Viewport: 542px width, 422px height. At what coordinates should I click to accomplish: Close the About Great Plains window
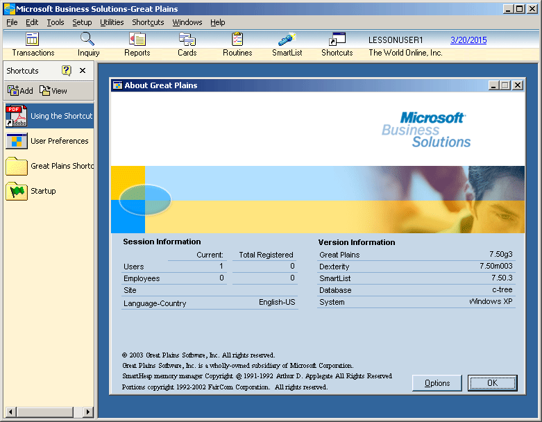(x=518, y=85)
